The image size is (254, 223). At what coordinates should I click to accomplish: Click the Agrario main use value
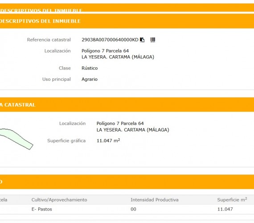pyautogui.click(x=90, y=79)
